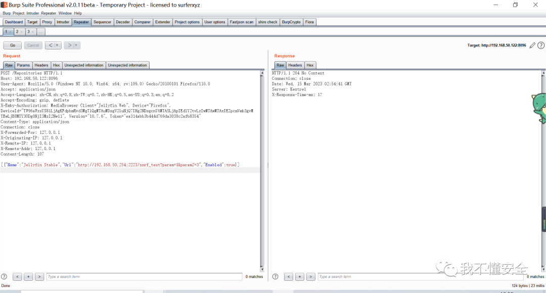Click request pane vertical scrollbar

click(262, 171)
